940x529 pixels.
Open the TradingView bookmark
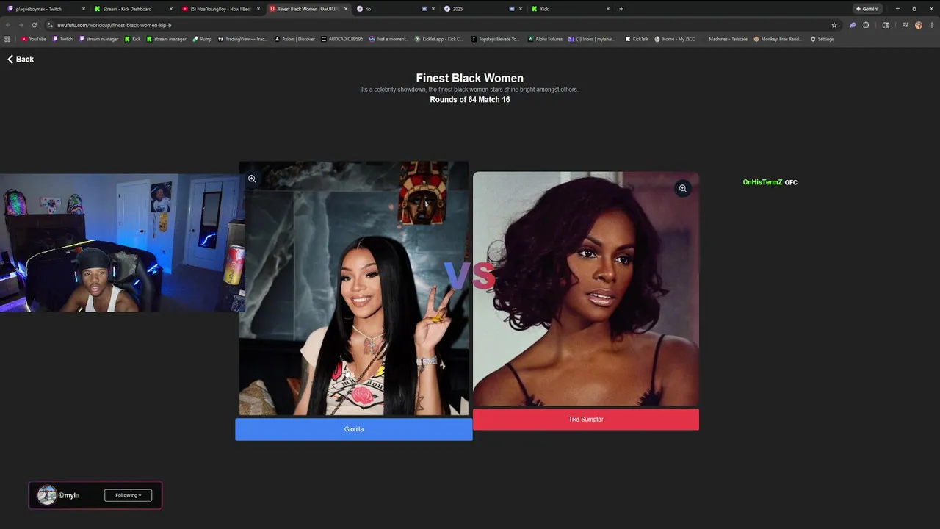pos(242,39)
